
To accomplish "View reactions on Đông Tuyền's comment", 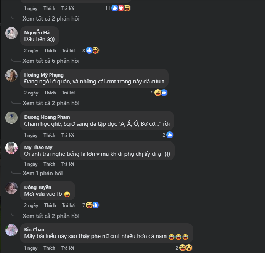I will pos(92,205).
